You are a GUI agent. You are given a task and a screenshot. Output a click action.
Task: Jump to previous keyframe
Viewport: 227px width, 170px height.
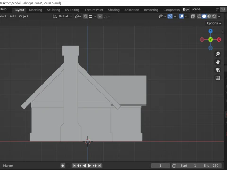tap(79, 166)
